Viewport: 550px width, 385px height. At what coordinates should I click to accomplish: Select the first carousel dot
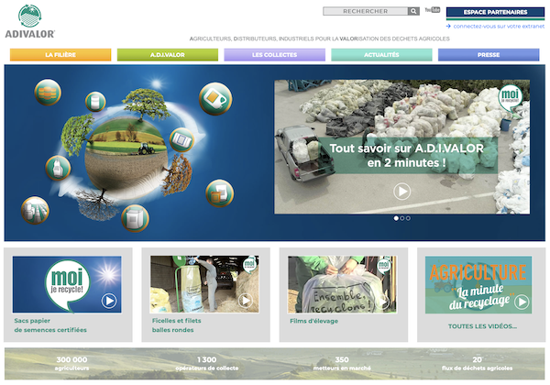396,218
